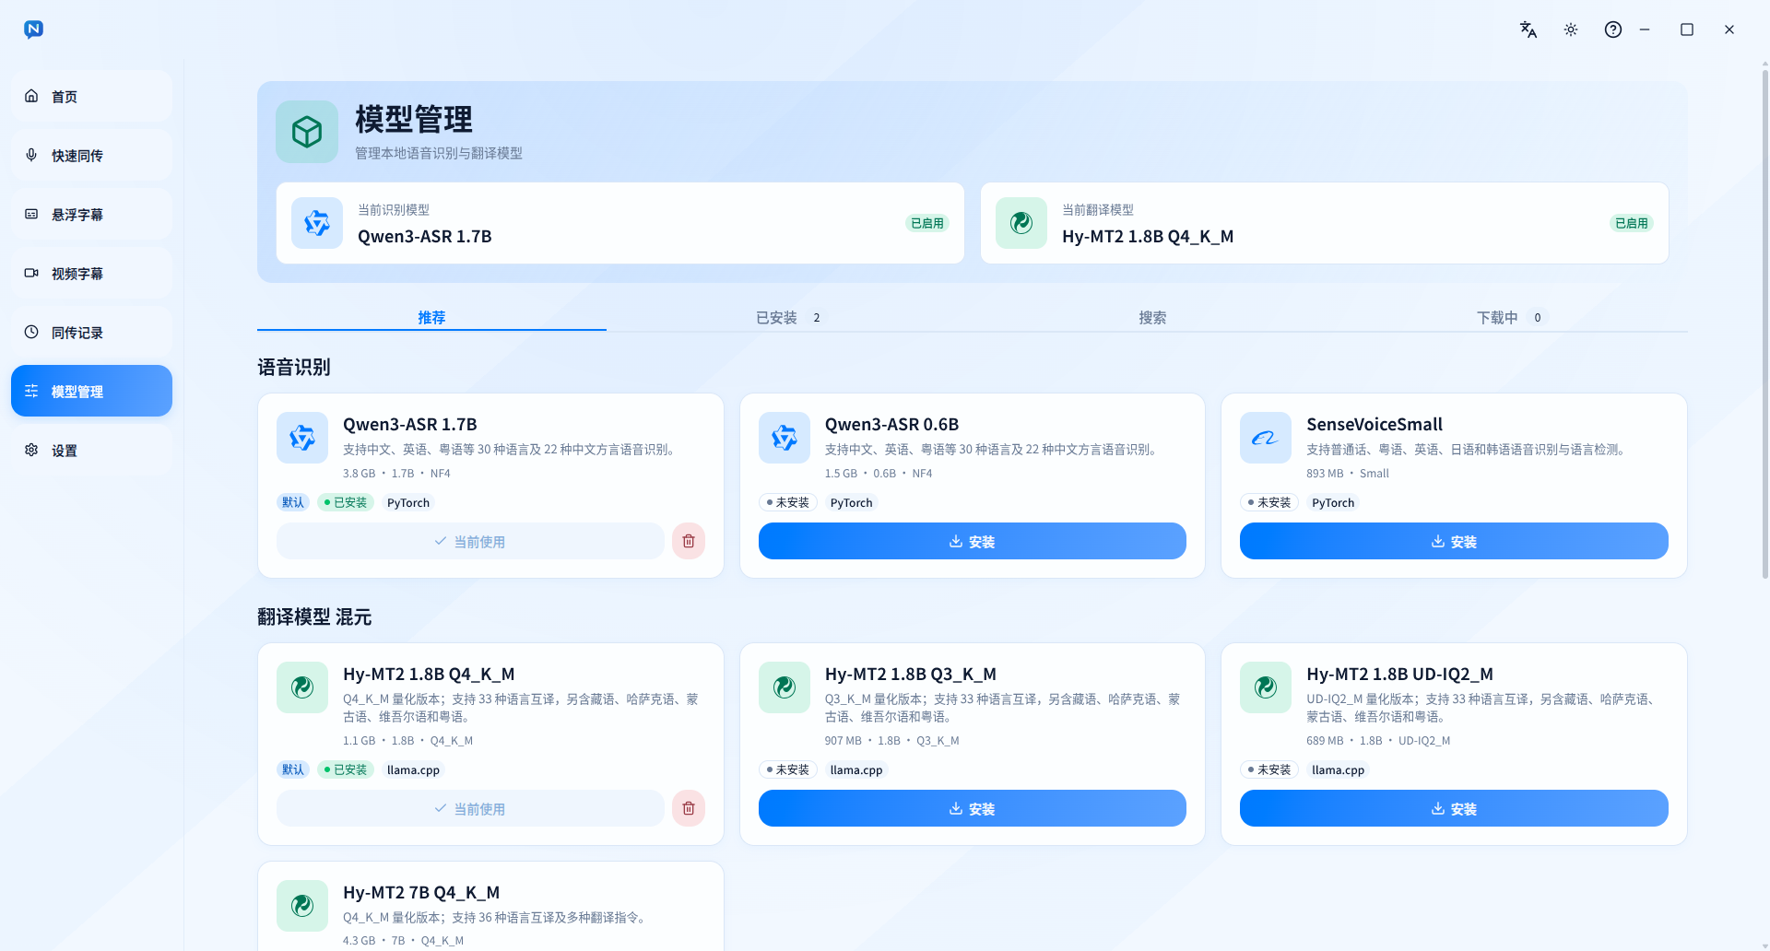Viewport: 1770px width, 951px height.
Task: Click the 已启用 badge on translation model card
Action: coord(1632,223)
